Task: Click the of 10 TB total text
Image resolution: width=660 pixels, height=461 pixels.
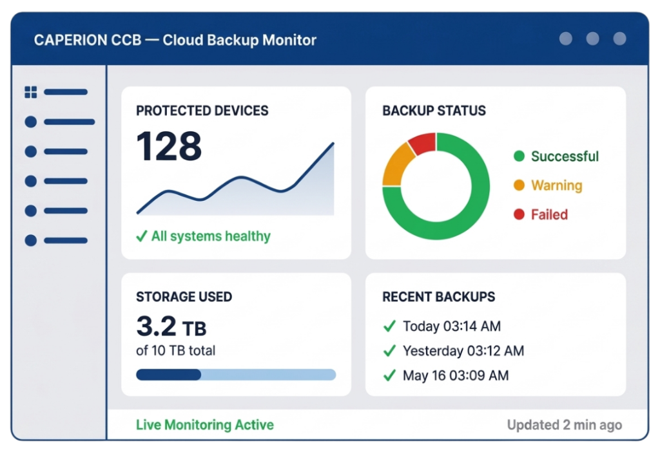Action: tap(175, 350)
